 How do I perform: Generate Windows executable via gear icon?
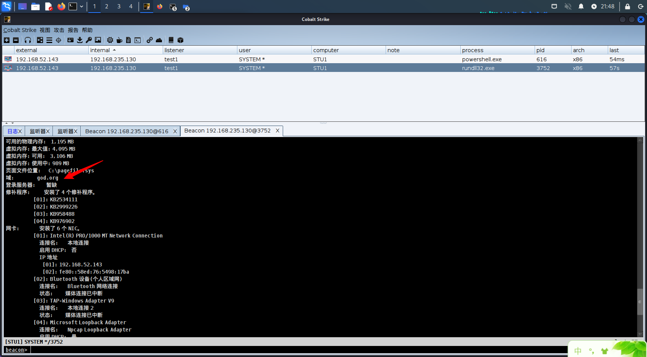click(110, 40)
